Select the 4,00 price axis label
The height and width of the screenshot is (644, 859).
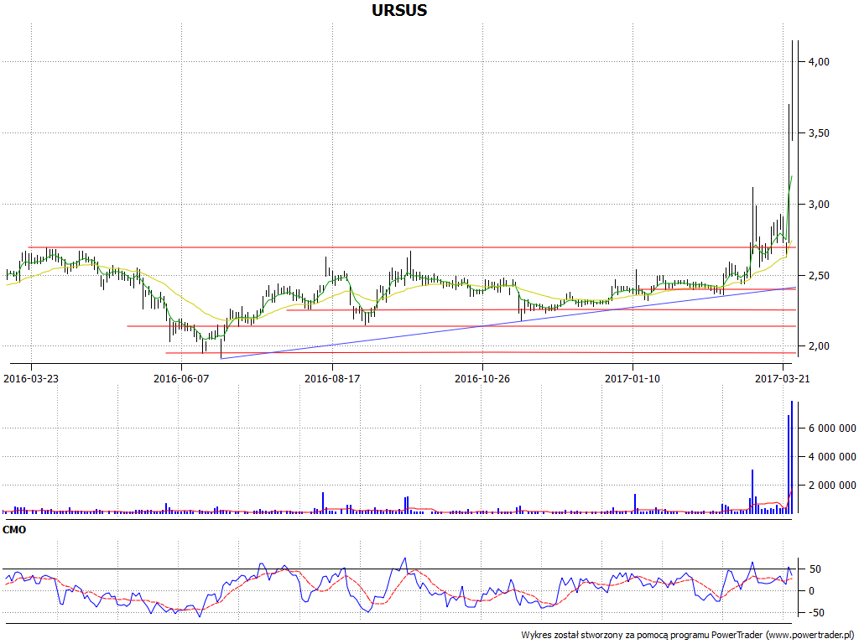pos(819,62)
